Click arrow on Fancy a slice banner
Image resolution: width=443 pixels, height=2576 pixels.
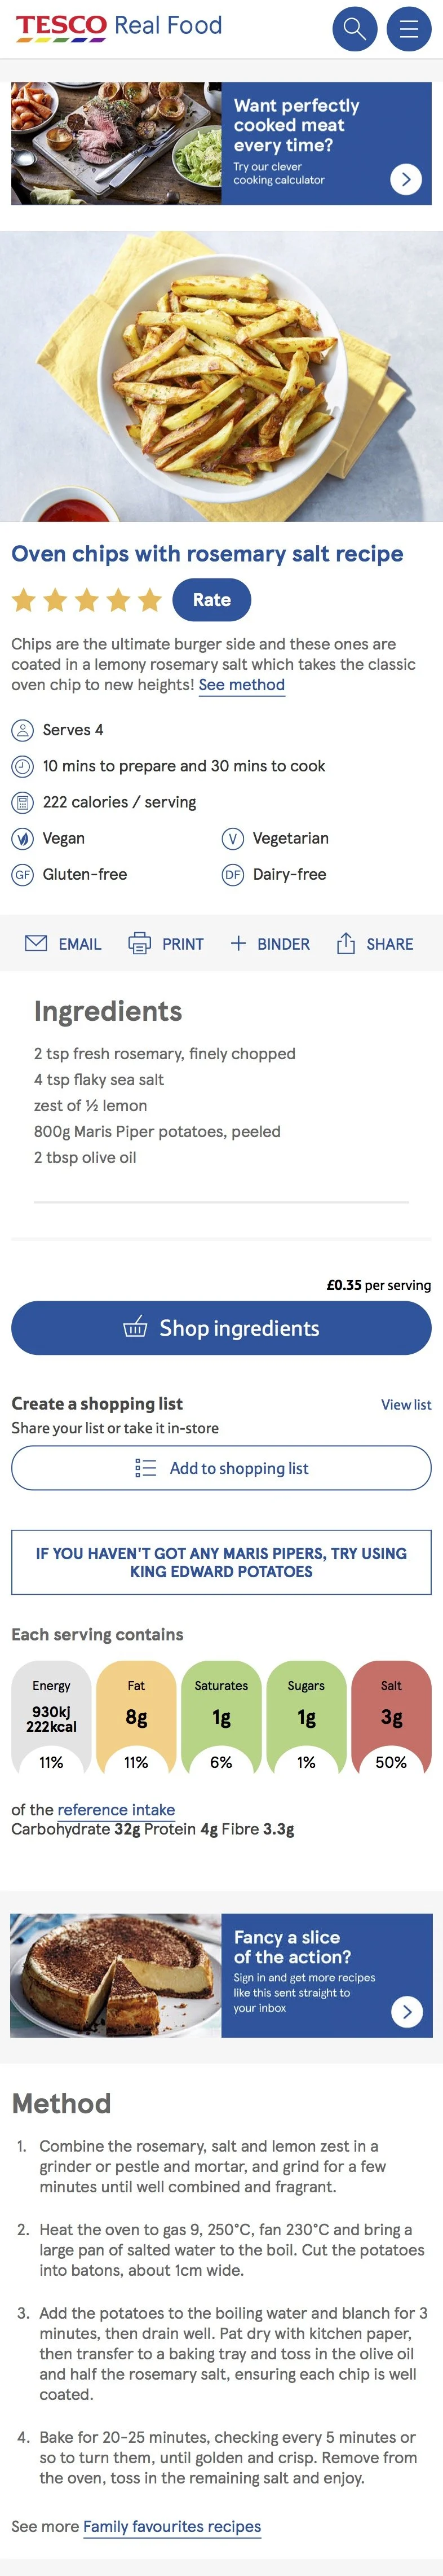coord(406,2011)
